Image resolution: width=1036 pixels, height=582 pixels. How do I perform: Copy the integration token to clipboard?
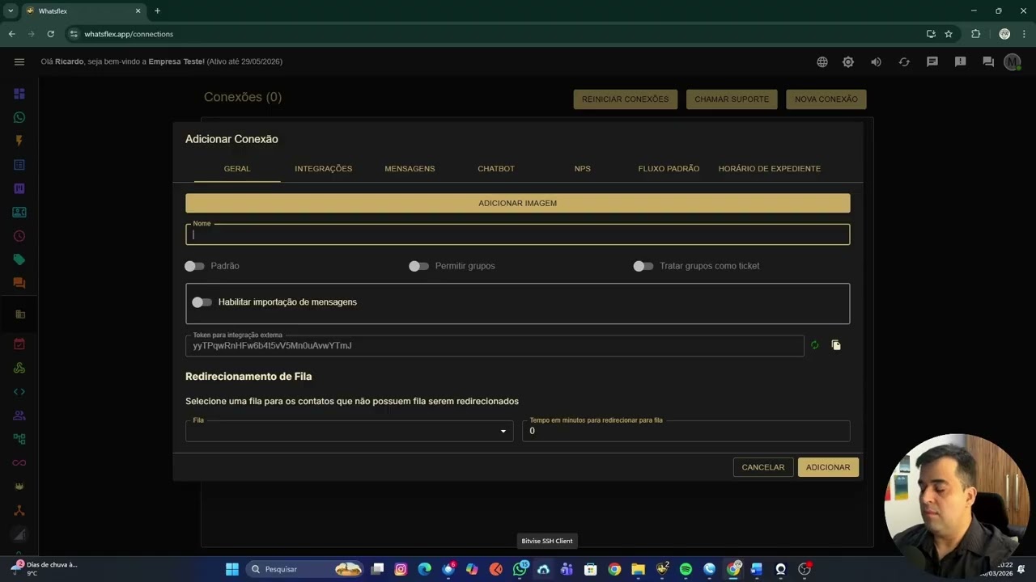[x=836, y=345]
